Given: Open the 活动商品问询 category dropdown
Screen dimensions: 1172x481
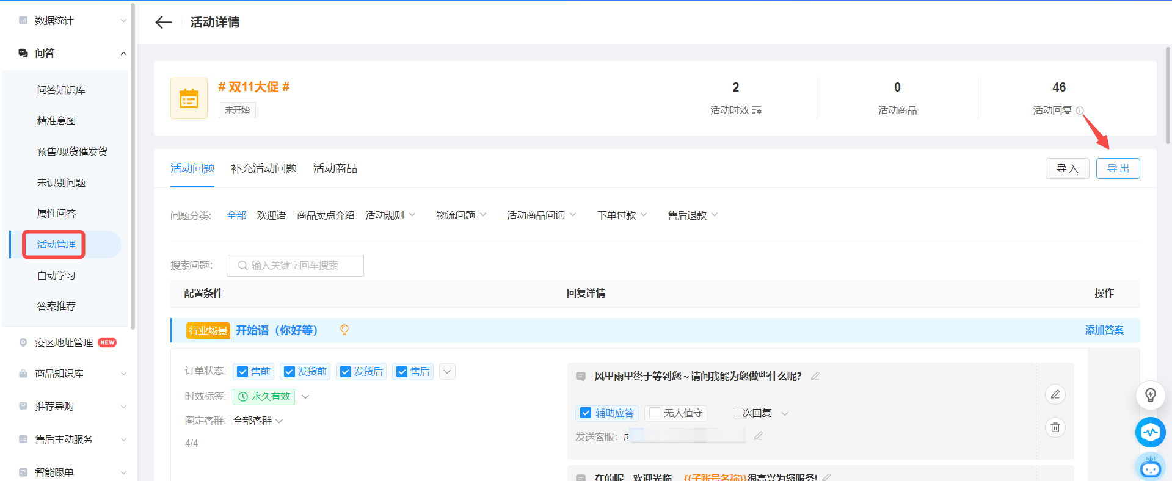Looking at the screenshot, I should pyautogui.click(x=573, y=215).
